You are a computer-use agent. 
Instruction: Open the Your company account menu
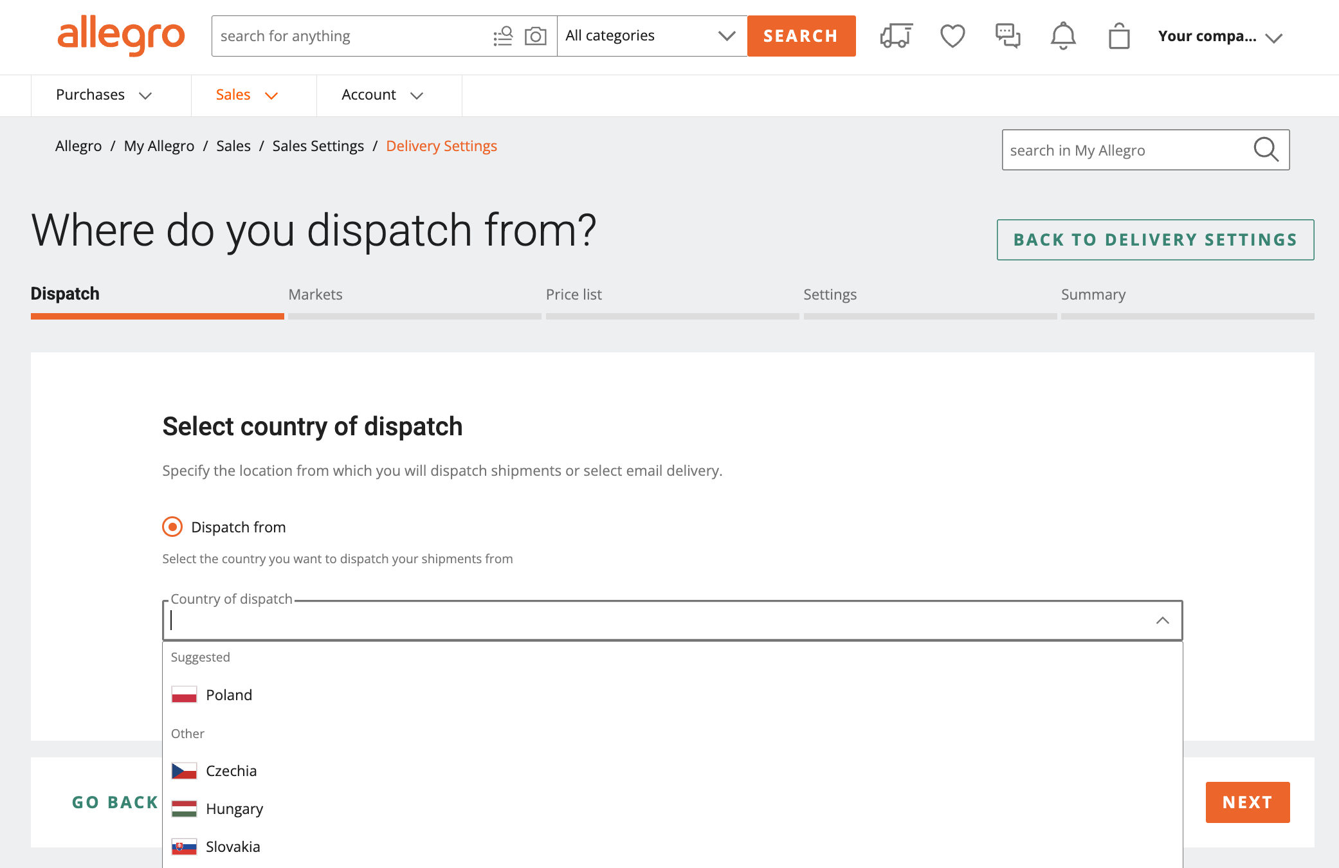1220,37
